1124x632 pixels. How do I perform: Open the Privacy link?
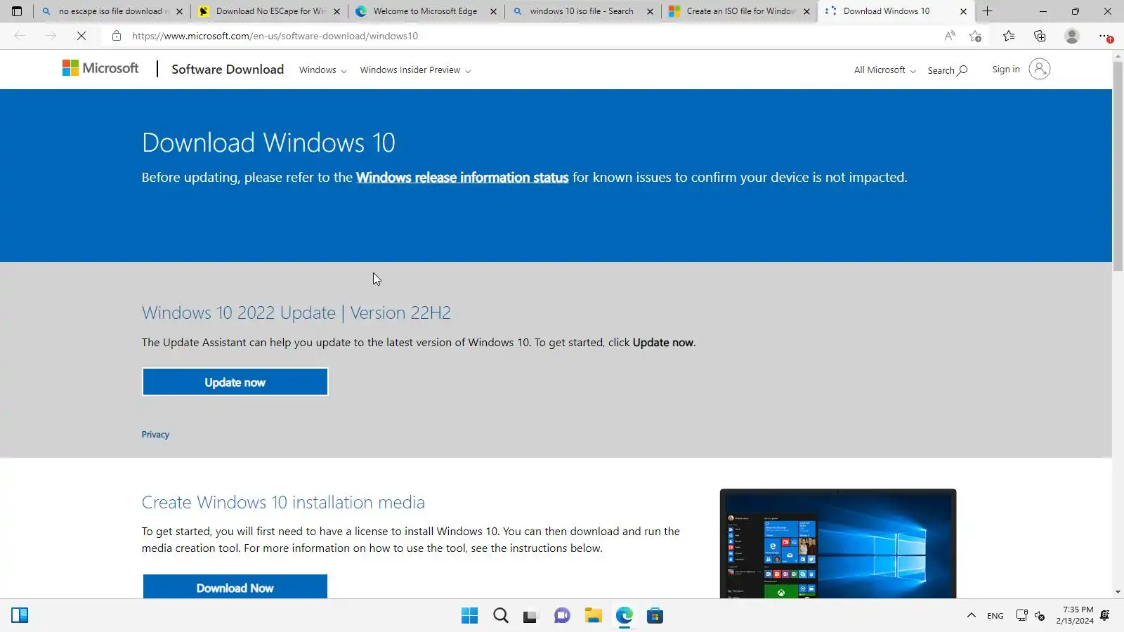coord(155,435)
